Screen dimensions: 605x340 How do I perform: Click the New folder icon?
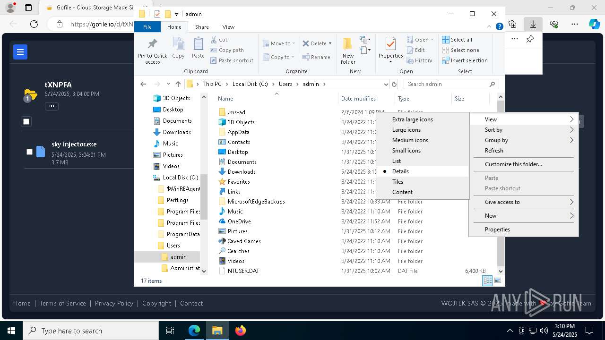[x=348, y=44]
